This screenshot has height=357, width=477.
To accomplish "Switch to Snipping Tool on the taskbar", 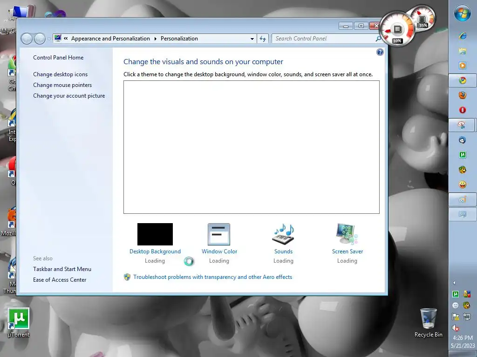I will coord(462,125).
